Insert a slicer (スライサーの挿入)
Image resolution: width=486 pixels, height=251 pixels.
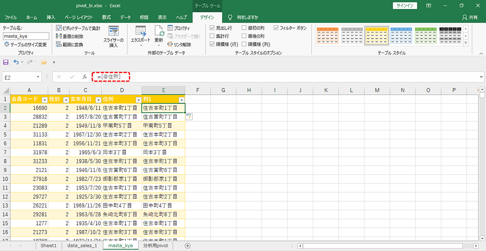pyautogui.click(x=113, y=36)
